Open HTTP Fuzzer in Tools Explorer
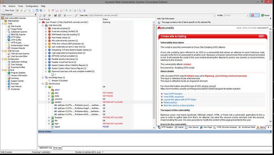 point(16,43)
